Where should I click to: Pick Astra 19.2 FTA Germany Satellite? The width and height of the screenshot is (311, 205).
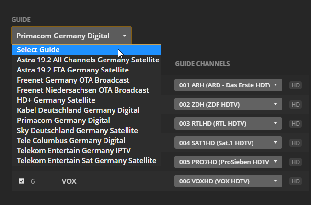pyautogui.click(x=72, y=70)
